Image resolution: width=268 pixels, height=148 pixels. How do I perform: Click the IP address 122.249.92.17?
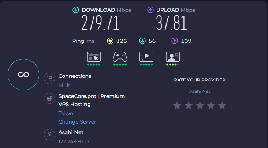(x=74, y=141)
